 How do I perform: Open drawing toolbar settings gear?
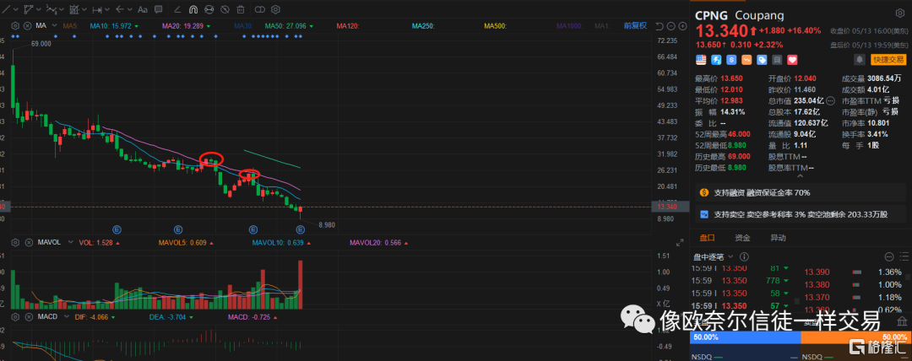[x=275, y=9]
